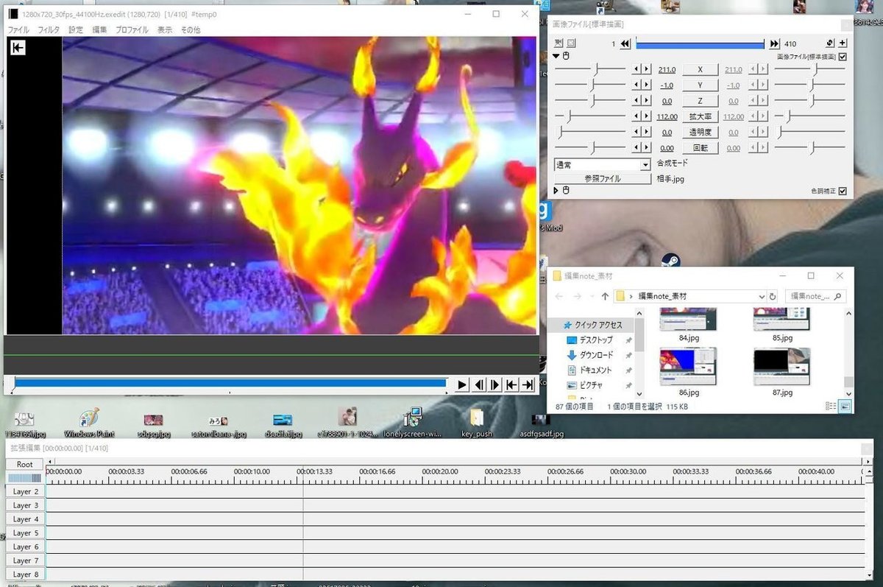
Task: Click the go-to-start arrow icon in the preview corner
Action: click(18, 47)
